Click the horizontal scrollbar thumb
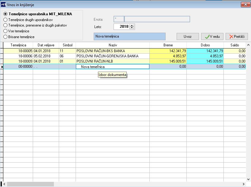 (x=30, y=184)
